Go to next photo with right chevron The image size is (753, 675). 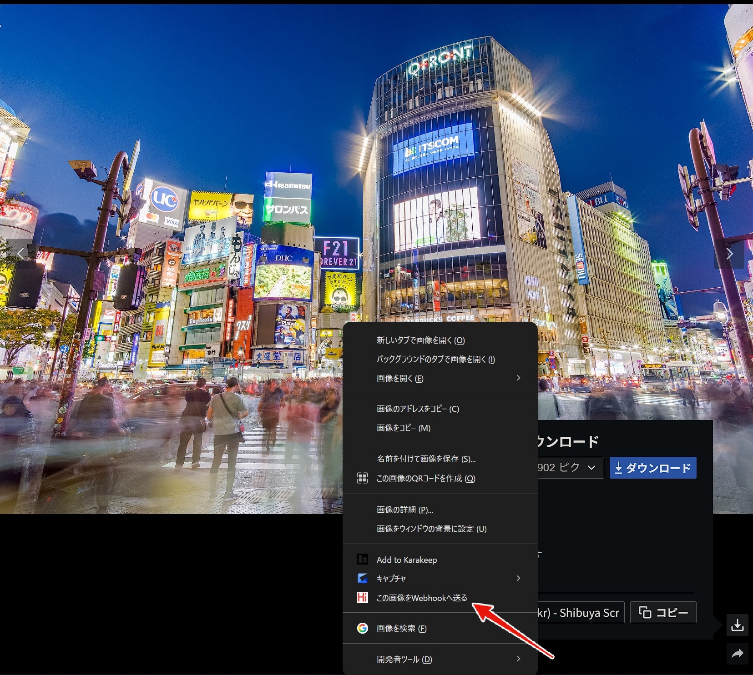pos(729,254)
